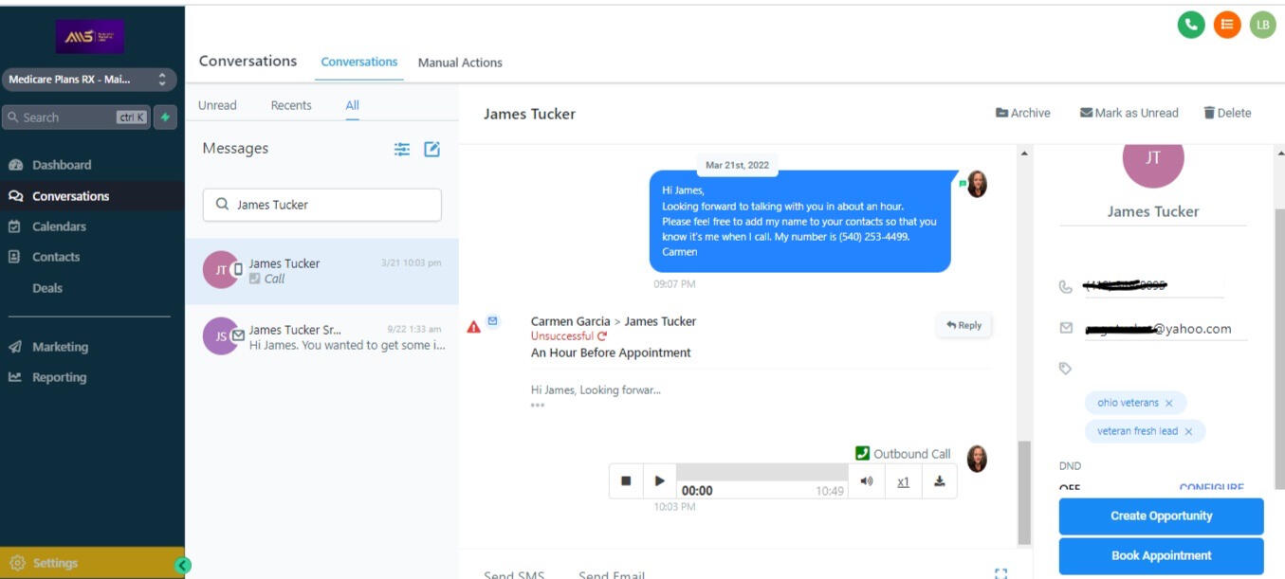
Task: Remove the ohio veterans tag
Action: click(1168, 404)
